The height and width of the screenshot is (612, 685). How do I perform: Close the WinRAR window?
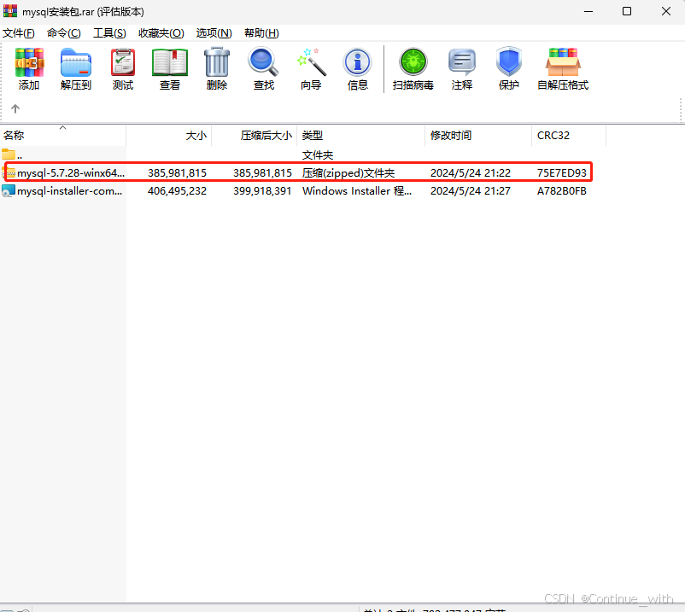coord(665,11)
